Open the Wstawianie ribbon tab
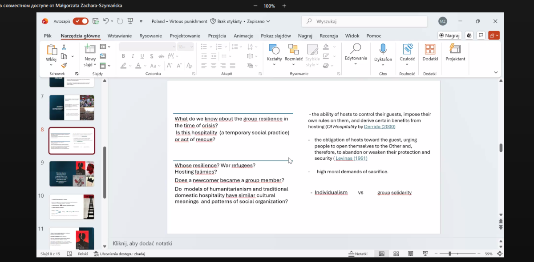Screen dimensions: 534x262 tap(119, 36)
